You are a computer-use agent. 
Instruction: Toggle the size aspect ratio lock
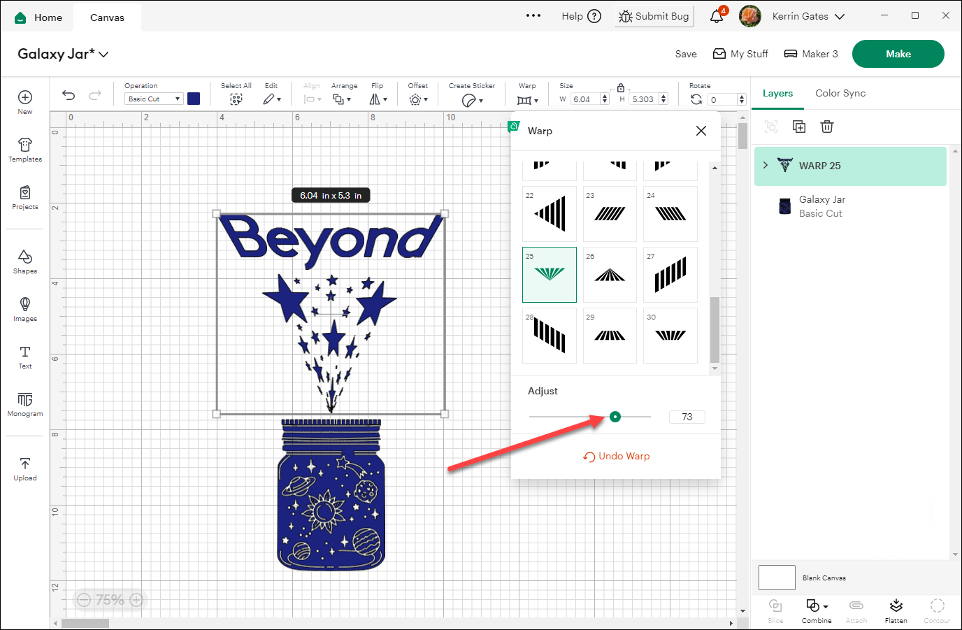[621, 87]
